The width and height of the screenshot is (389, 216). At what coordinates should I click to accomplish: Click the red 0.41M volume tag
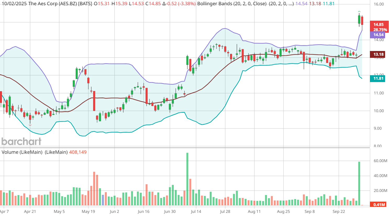pos(379,204)
